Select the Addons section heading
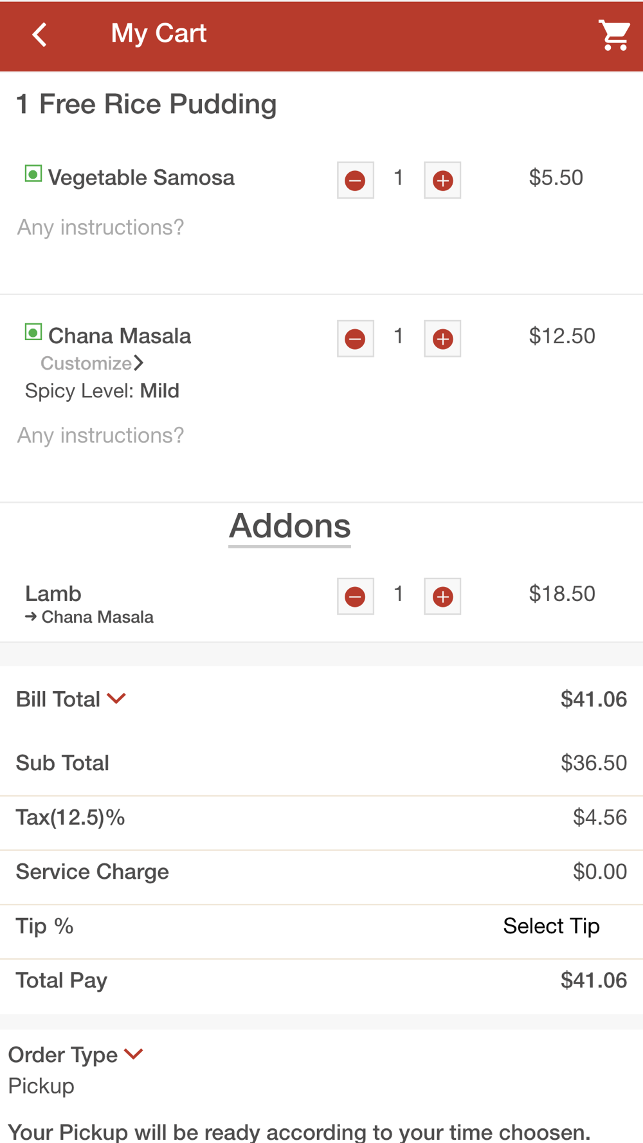The height and width of the screenshot is (1143, 643). [290, 526]
